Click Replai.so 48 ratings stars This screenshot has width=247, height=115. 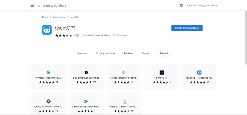tap(198, 82)
